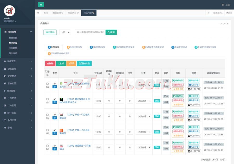
Task: Click the unlock icon for product 162
Action: [55, 115]
